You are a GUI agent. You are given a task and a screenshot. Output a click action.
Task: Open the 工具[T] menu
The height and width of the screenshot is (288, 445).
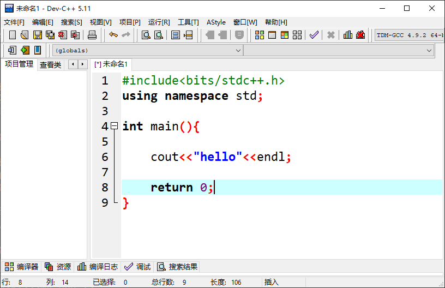click(188, 22)
